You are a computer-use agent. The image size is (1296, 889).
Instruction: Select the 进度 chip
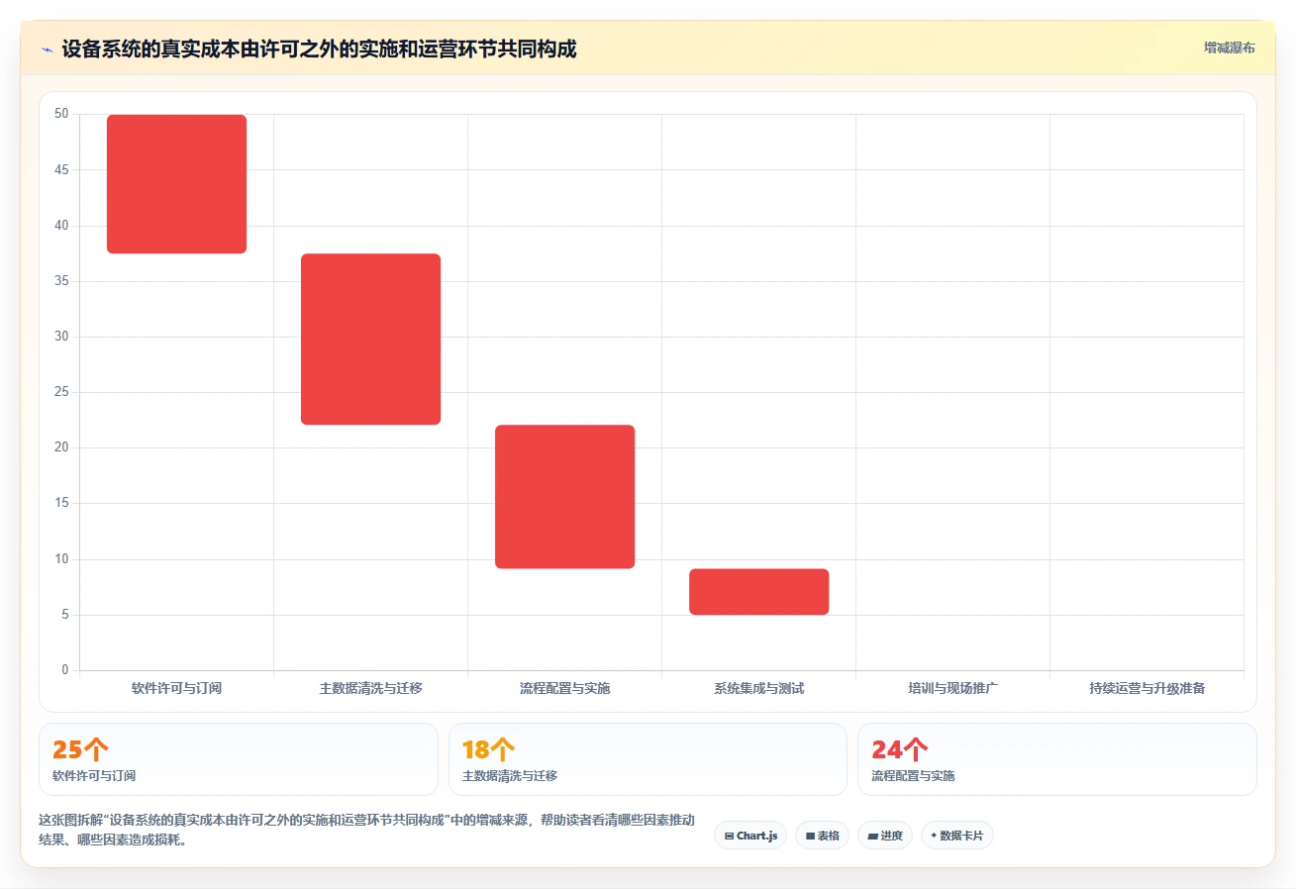pos(885,836)
